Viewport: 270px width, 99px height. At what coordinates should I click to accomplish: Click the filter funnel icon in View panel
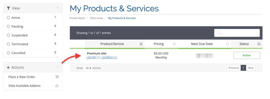8,8
